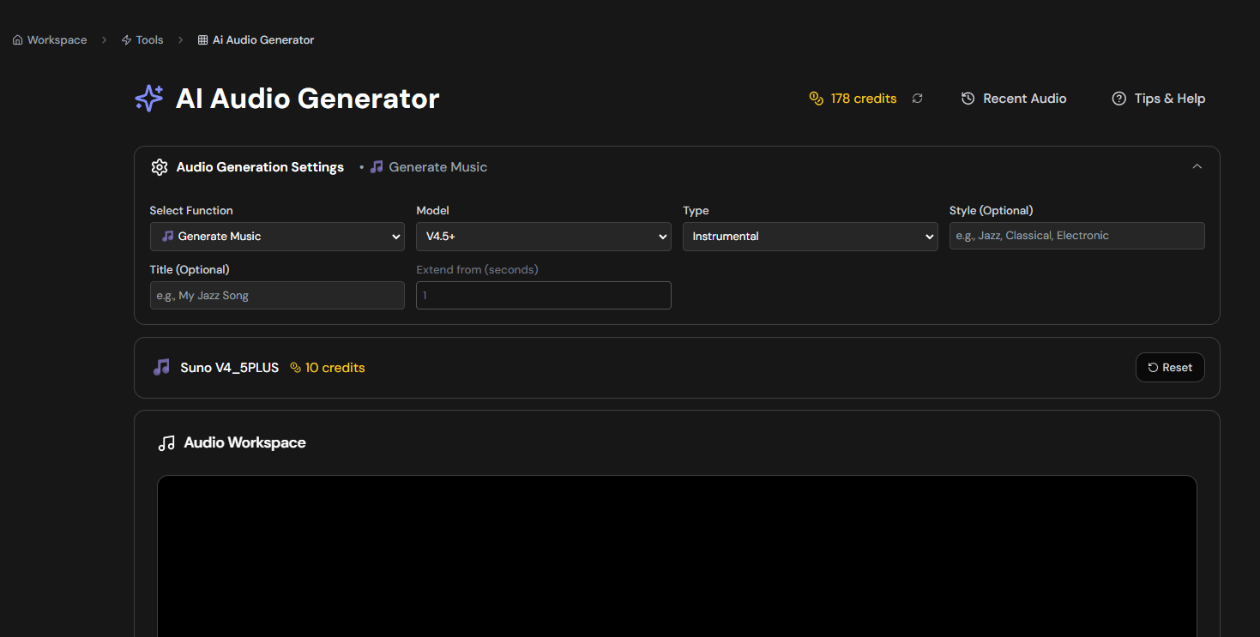Click the credits coin icon in header
This screenshot has height=637, width=1260.
(816, 99)
